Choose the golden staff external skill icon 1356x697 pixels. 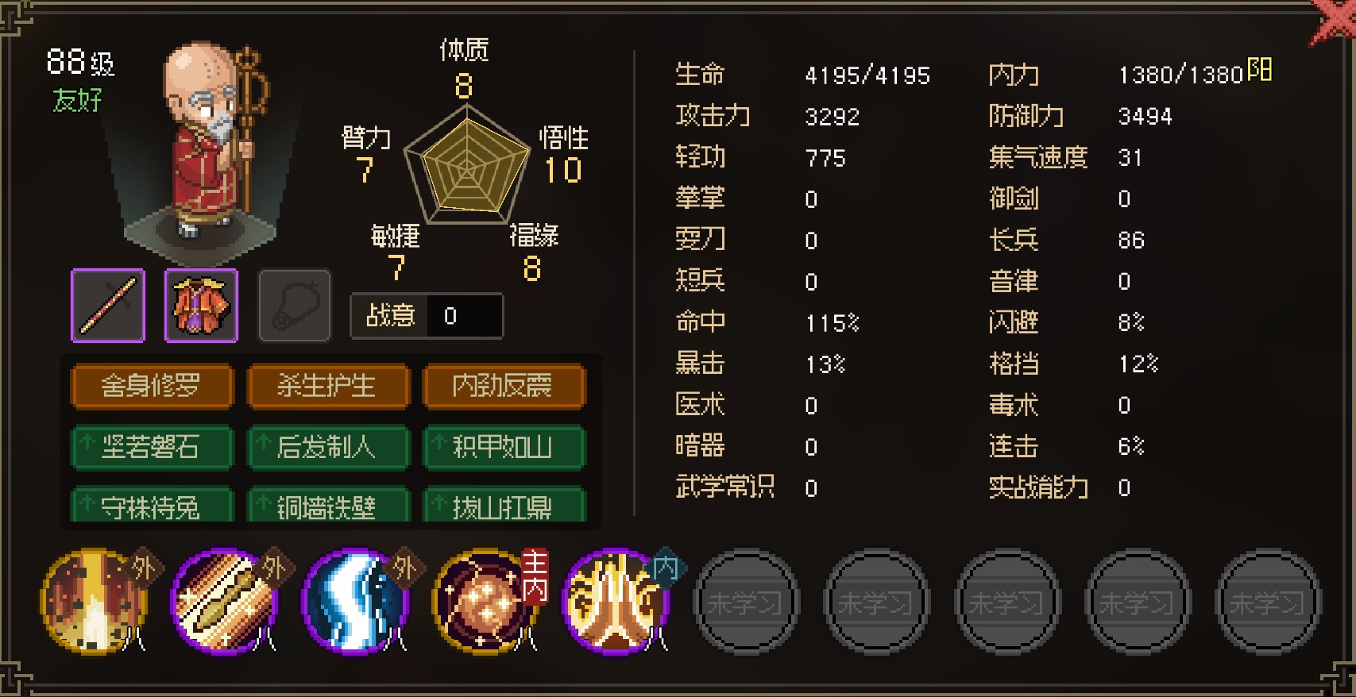226,601
